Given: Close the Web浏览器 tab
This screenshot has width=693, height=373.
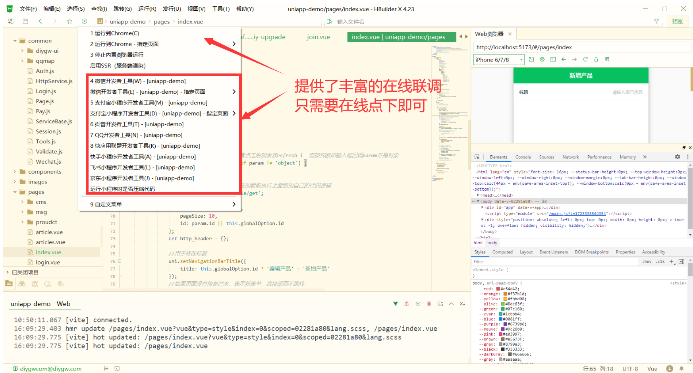Looking at the screenshot, I should 510,34.
